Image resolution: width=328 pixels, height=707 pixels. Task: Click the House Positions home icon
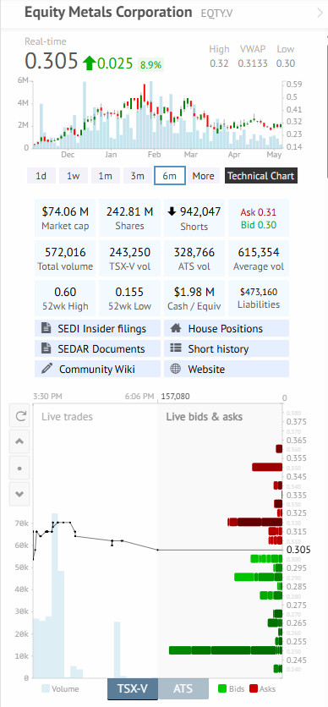coord(175,329)
